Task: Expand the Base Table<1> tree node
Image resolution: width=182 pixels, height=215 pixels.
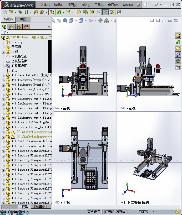Action: [3, 76]
